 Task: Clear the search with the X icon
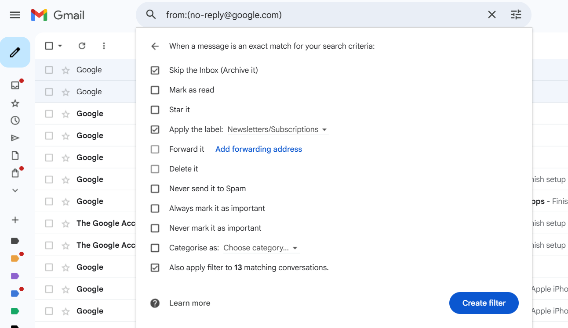point(492,15)
